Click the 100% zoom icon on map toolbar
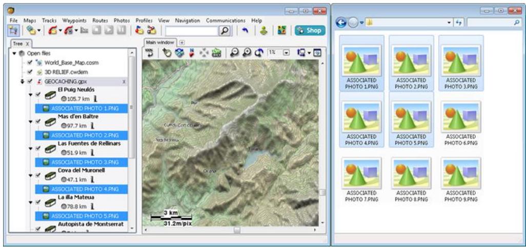The height and width of the screenshot is (247, 526). (x=149, y=52)
